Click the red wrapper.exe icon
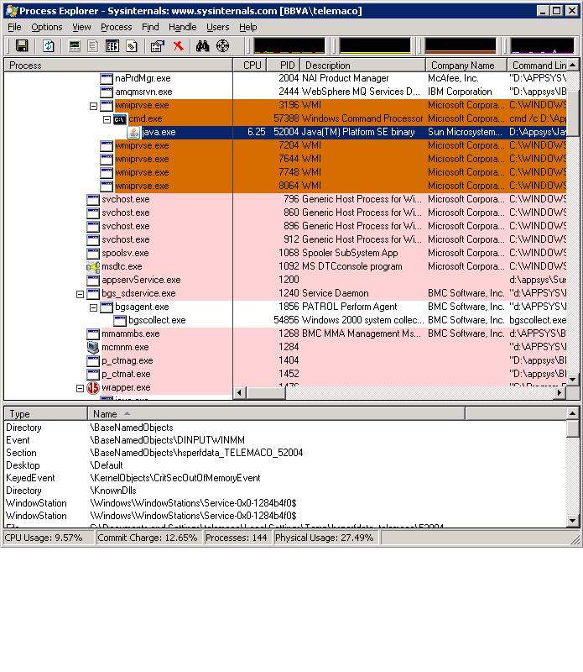 (93, 388)
